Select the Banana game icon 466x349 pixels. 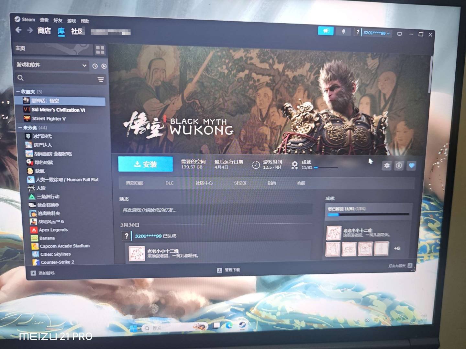point(35,238)
